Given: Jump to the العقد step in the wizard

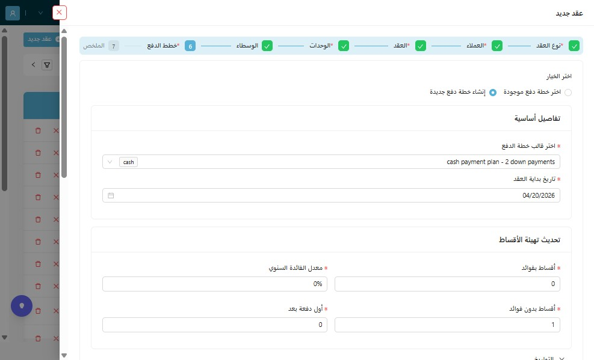Looking at the screenshot, I should coord(409,46).
